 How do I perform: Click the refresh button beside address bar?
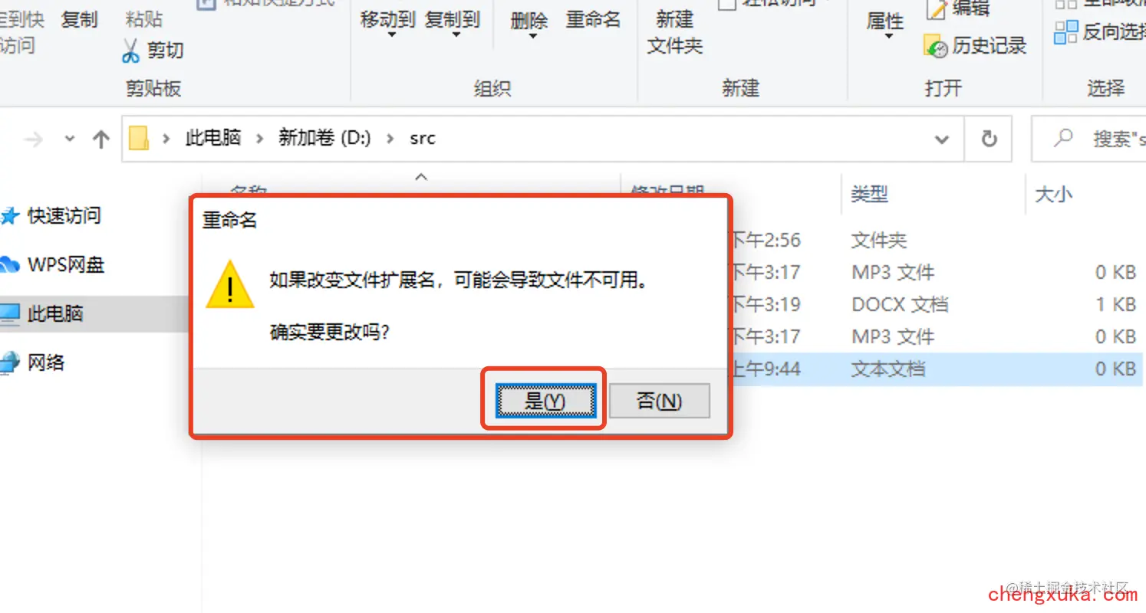coord(990,139)
